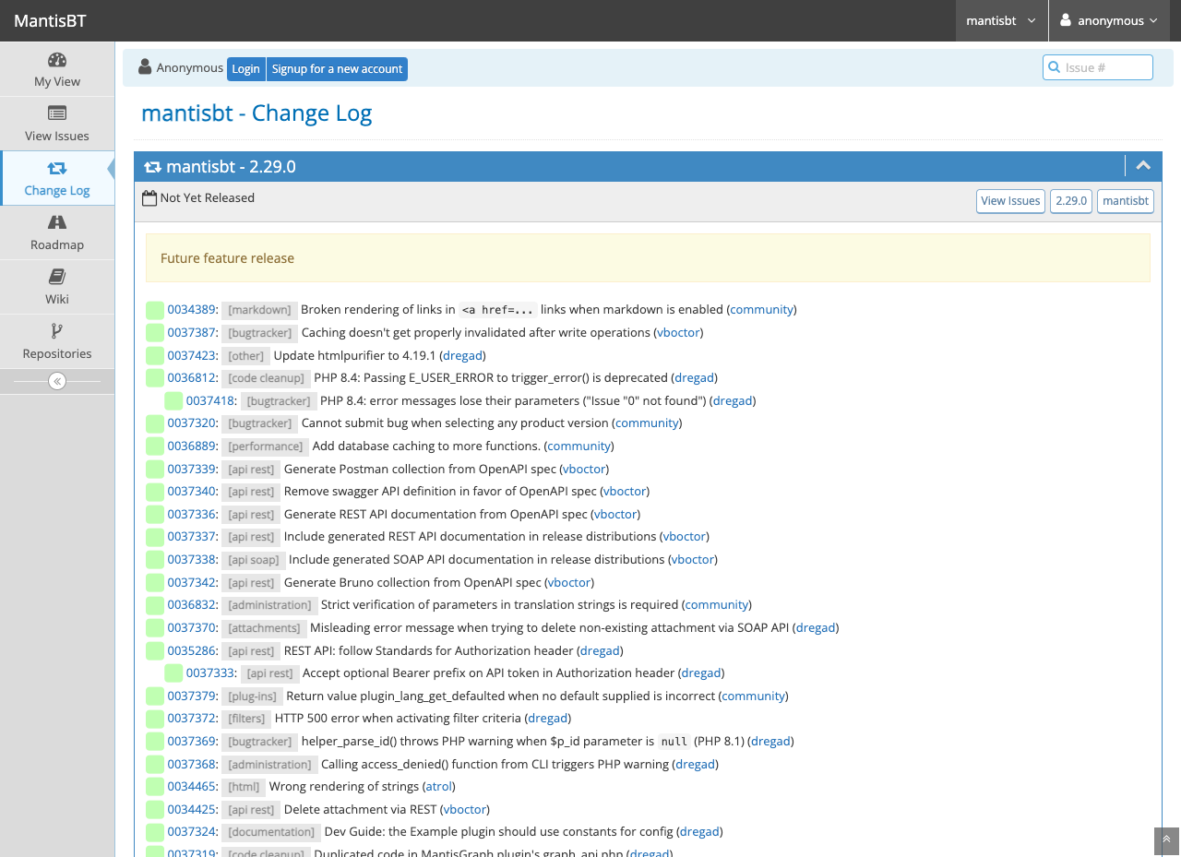
Task: Open issue 0037338 SOAP documentation link
Action: coord(192,559)
